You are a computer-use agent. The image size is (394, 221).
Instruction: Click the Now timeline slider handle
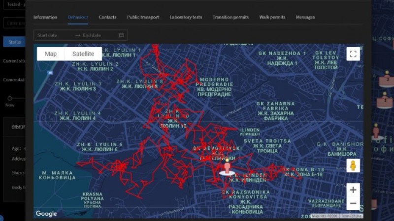tap(10, 99)
